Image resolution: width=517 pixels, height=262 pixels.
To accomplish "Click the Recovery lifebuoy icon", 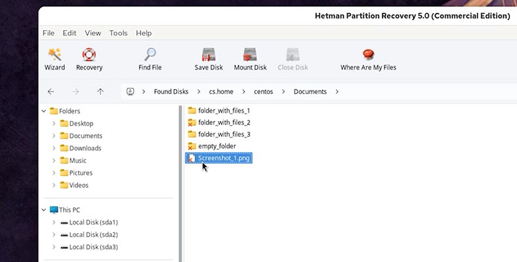I will 89,54.
